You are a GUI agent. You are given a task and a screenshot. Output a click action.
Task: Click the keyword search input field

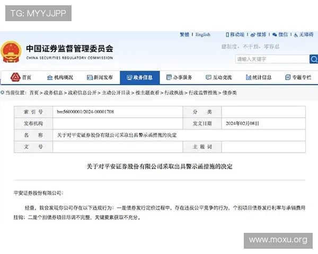272,59
